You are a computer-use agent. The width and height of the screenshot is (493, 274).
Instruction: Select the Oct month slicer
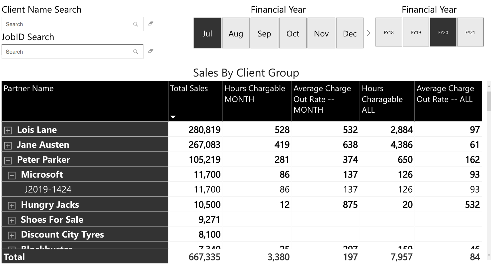(x=293, y=33)
